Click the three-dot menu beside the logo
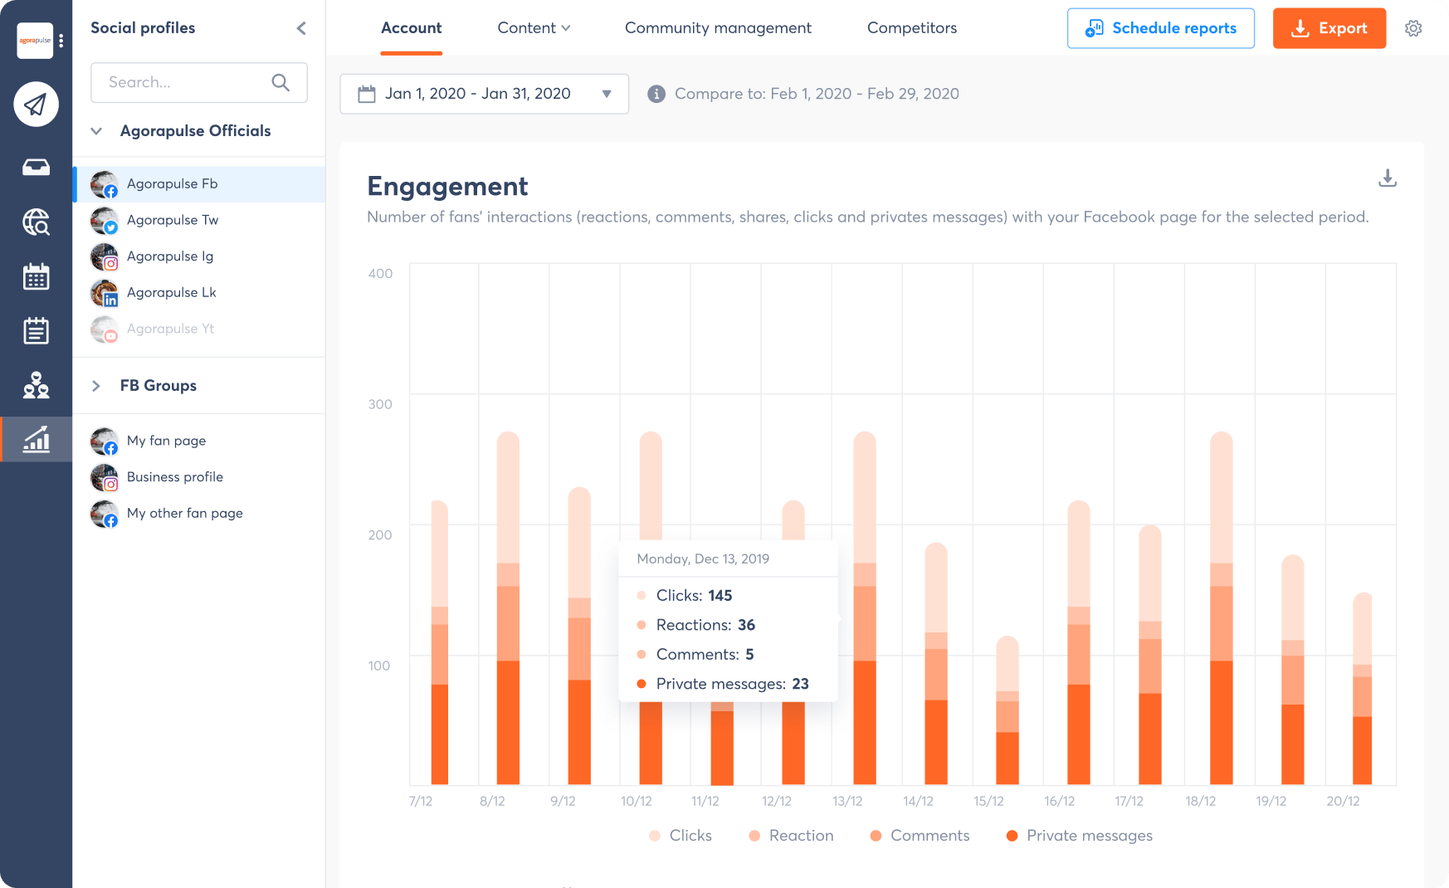This screenshot has height=888, width=1449. (x=61, y=41)
